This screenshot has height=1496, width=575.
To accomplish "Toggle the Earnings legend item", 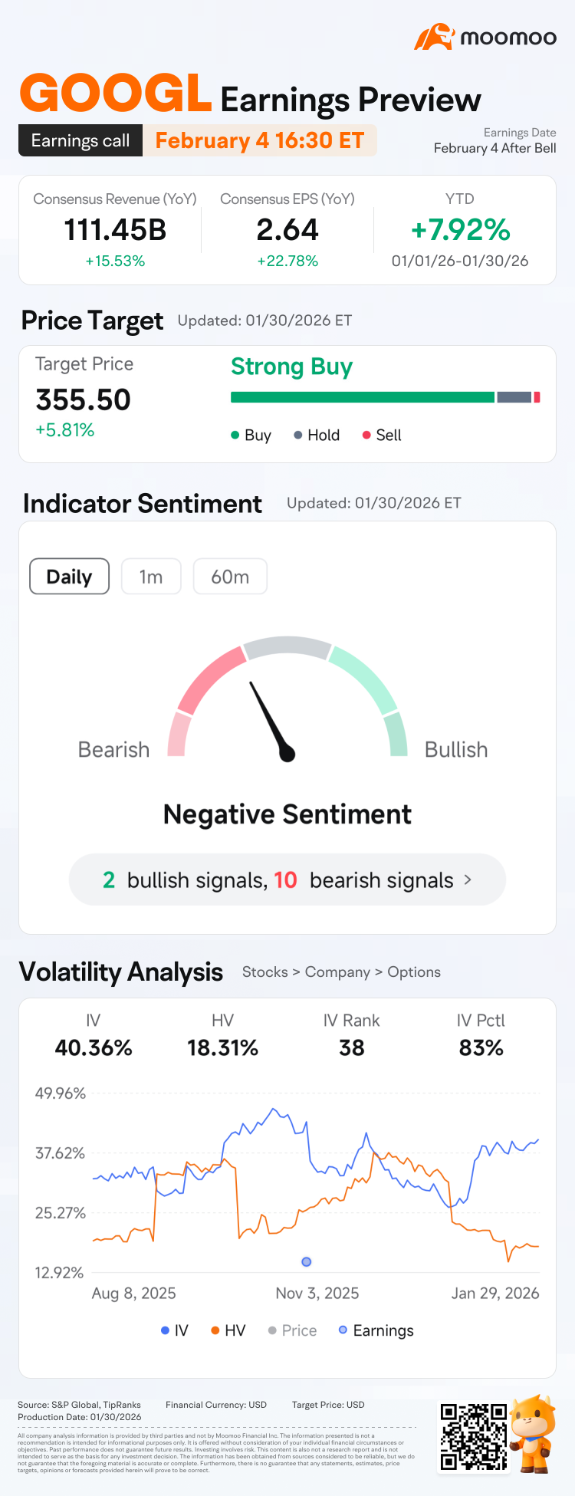I will point(376,1330).
